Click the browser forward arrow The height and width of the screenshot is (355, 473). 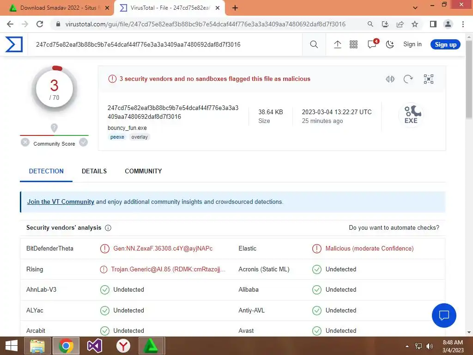25,24
